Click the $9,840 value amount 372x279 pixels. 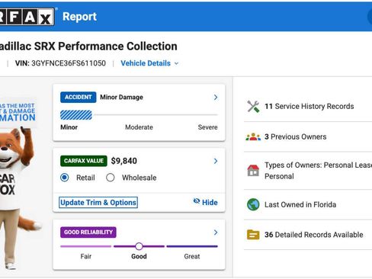tap(124, 161)
